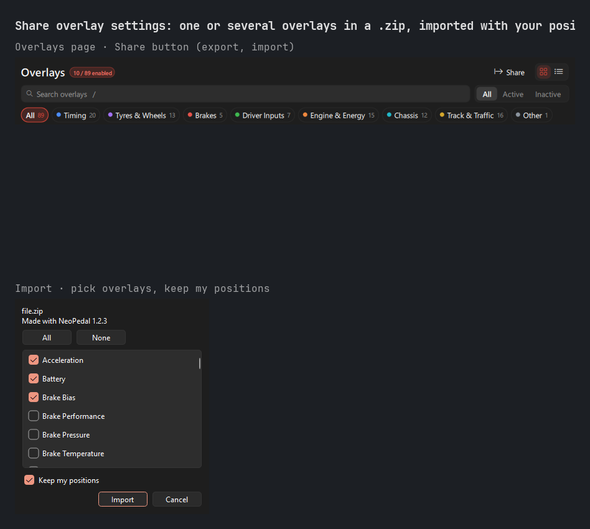Switch to grid view layout icon
The height and width of the screenshot is (529, 590).
coord(543,72)
